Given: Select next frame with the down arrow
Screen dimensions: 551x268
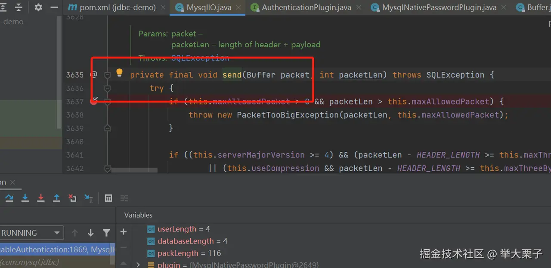Looking at the screenshot, I should [90, 233].
